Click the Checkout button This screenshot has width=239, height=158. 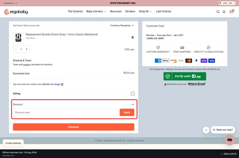pos(73,127)
